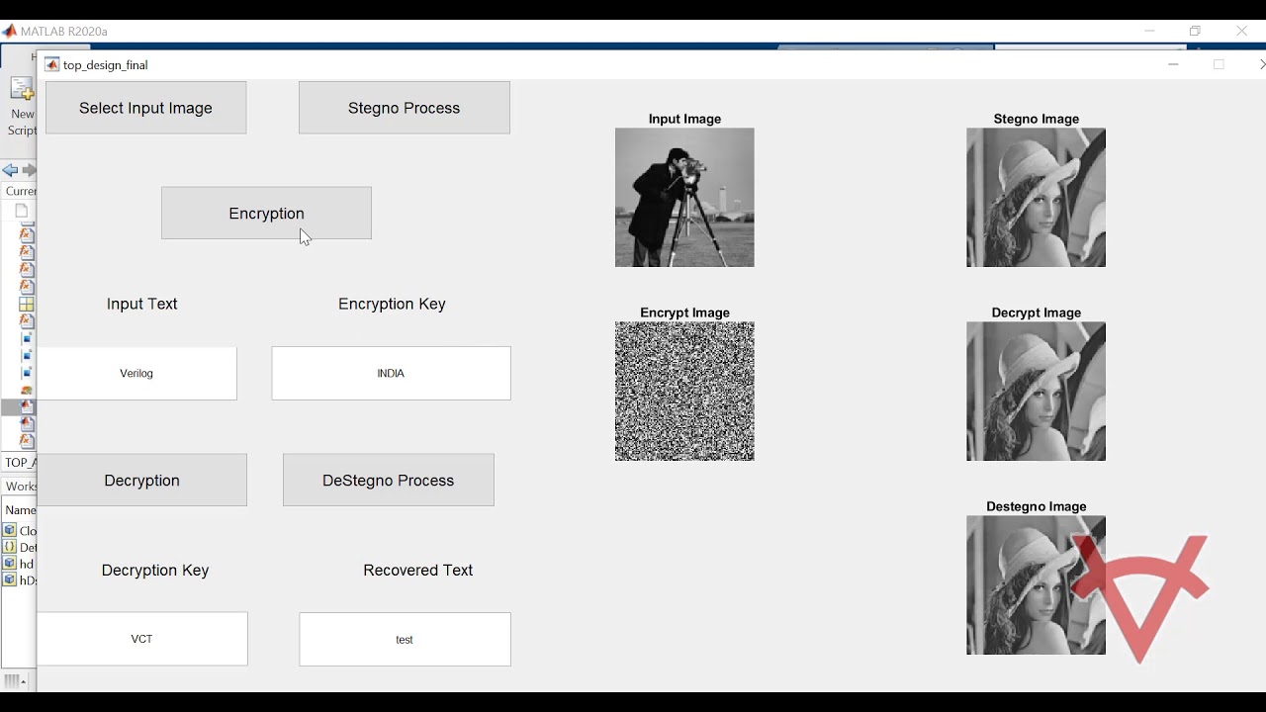The height and width of the screenshot is (712, 1266).
Task: Click the Decryption button
Action: [x=142, y=481]
